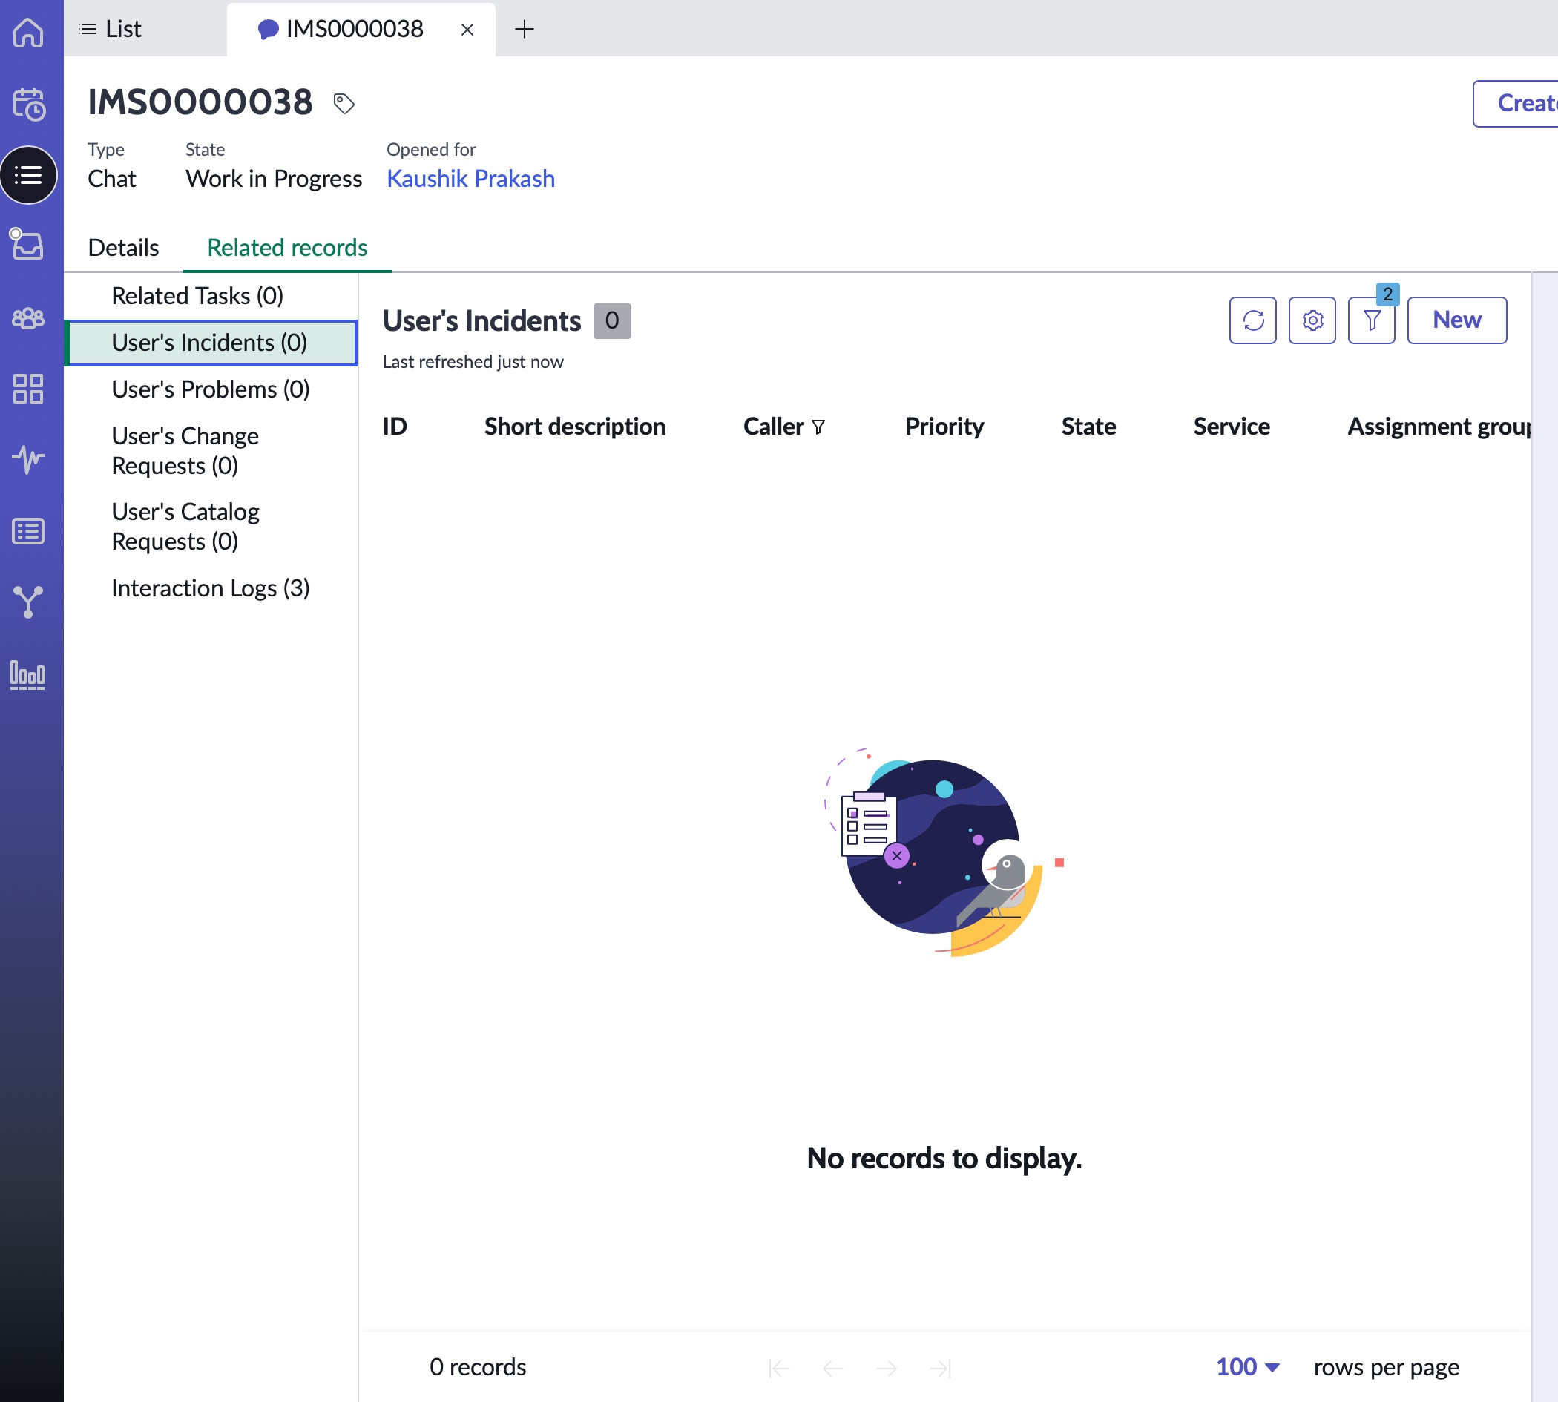Image resolution: width=1558 pixels, height=1402 pixels.
Task: Open the Inbox icon in the sidebar
Action: (x=28, y=245)
